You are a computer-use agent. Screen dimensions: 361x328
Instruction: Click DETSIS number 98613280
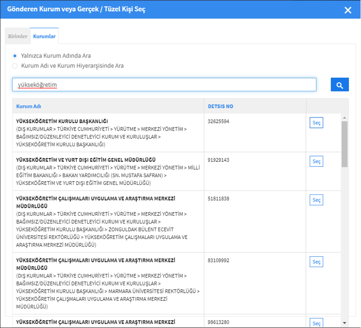coord(218,322)
